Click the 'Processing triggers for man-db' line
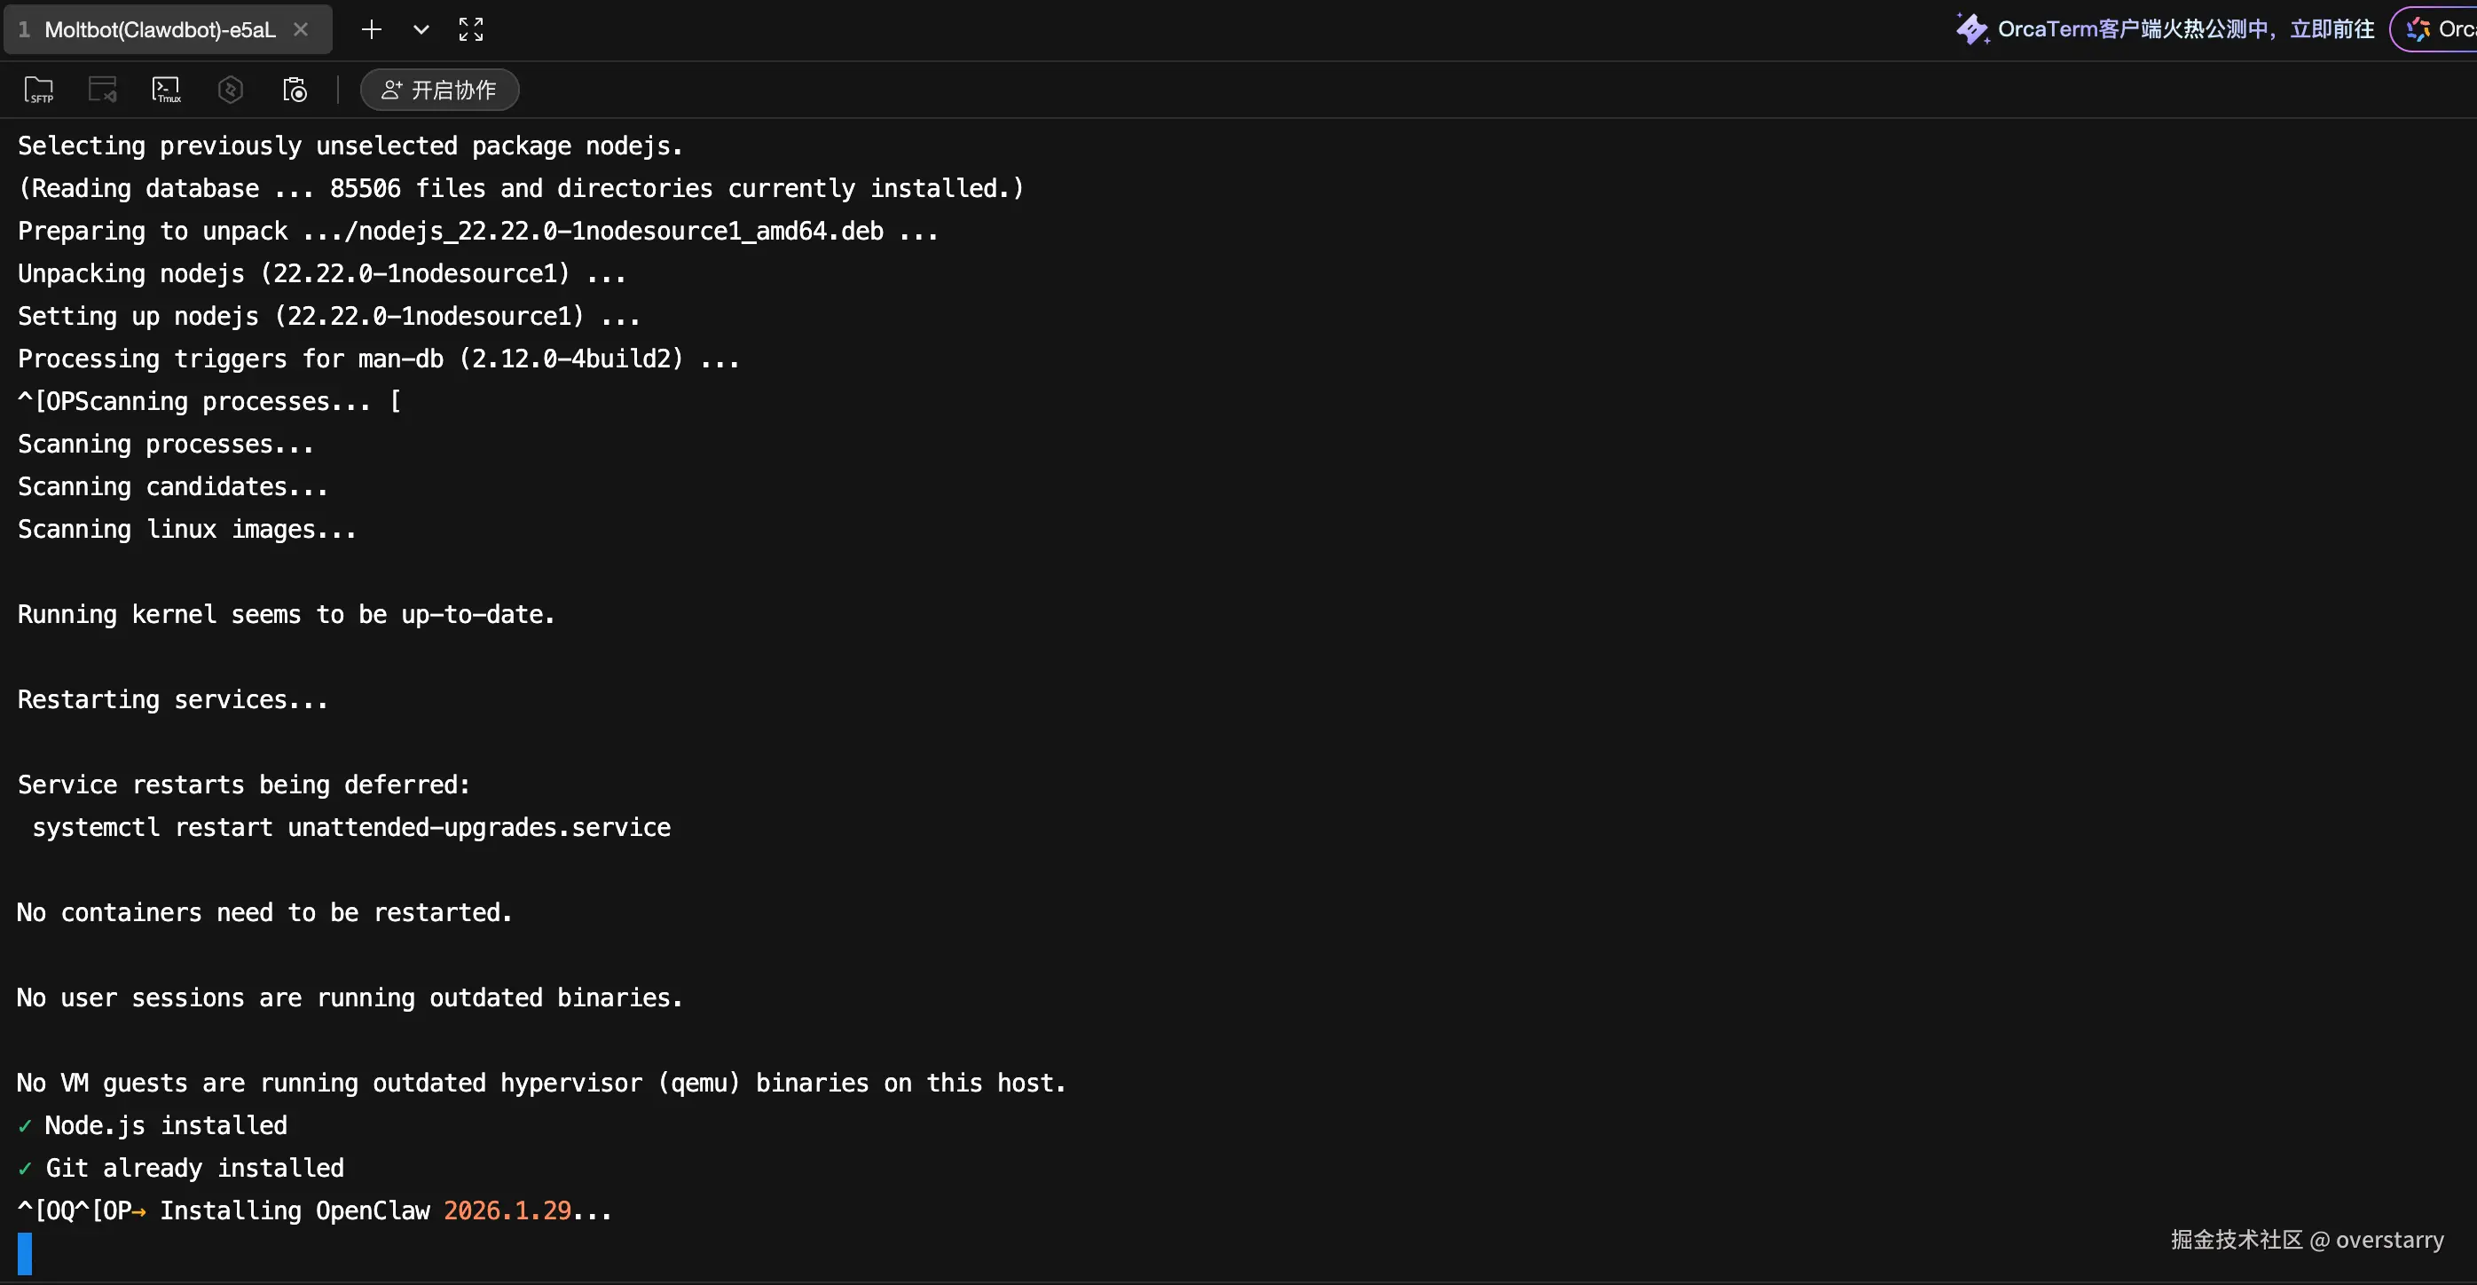 (x=379, y=359)
